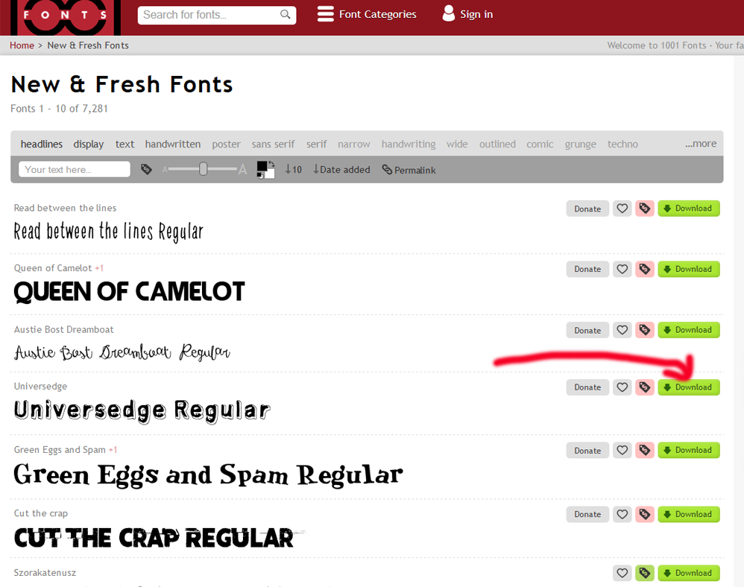The height and width of the screenshot is (587, 744).
Task: Click the Your text here preview field
Action: click(x=75, y=169)
